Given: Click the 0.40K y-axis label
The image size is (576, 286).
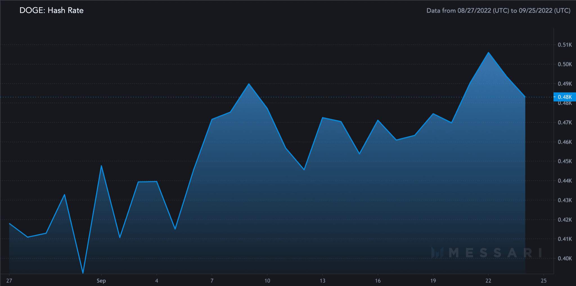Looking at the screenshot, I should click(565, 258).
